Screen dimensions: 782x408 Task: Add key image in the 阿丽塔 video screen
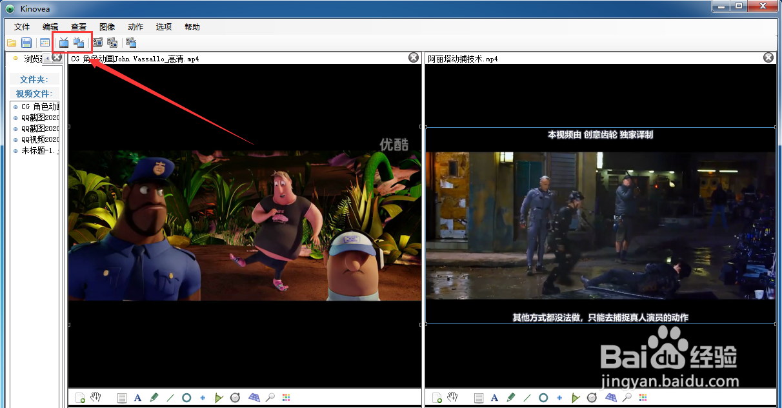tap(437, 398)
